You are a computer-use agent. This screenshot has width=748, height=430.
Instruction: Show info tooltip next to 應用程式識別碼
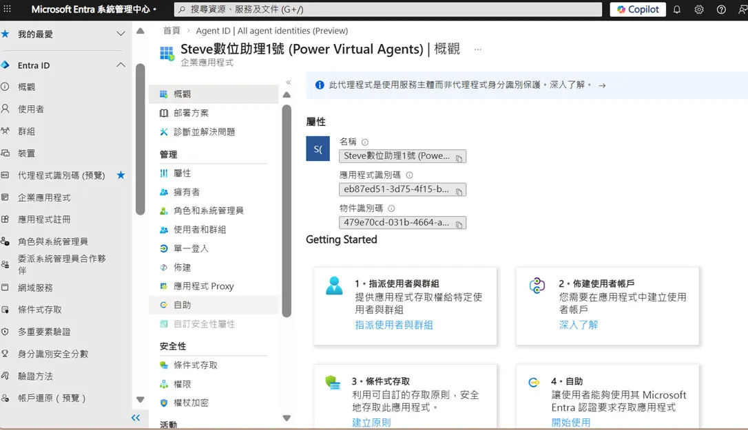point(409,175)
